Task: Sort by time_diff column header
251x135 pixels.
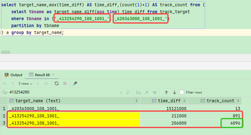Action: 164,101
